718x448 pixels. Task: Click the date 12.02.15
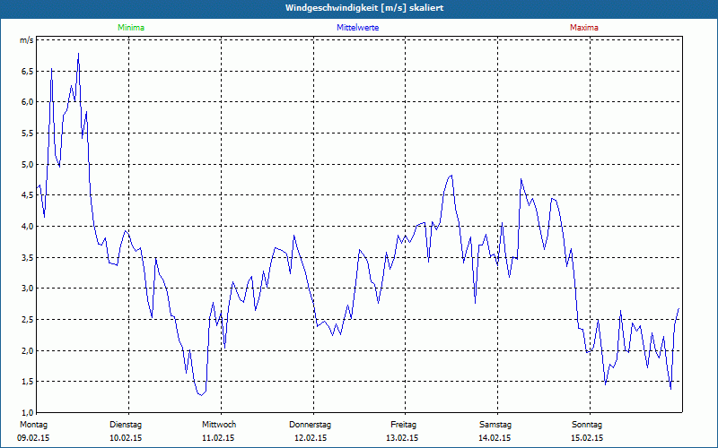[x=310, y=438]
